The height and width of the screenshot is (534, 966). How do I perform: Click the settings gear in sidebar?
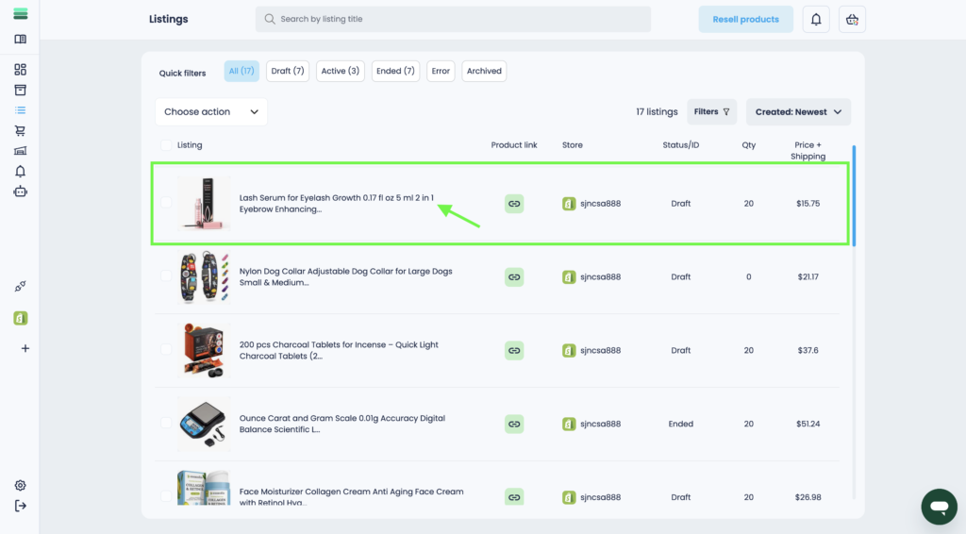pos(20,485)
